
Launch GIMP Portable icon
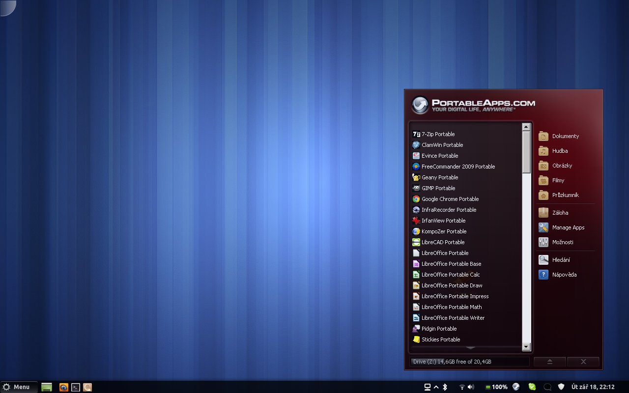(416, 188)
